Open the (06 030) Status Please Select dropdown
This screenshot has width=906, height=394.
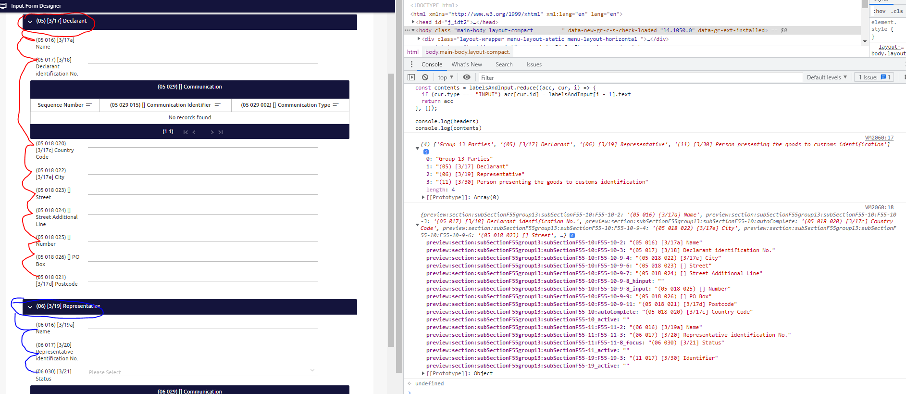(x=202, y=371)
